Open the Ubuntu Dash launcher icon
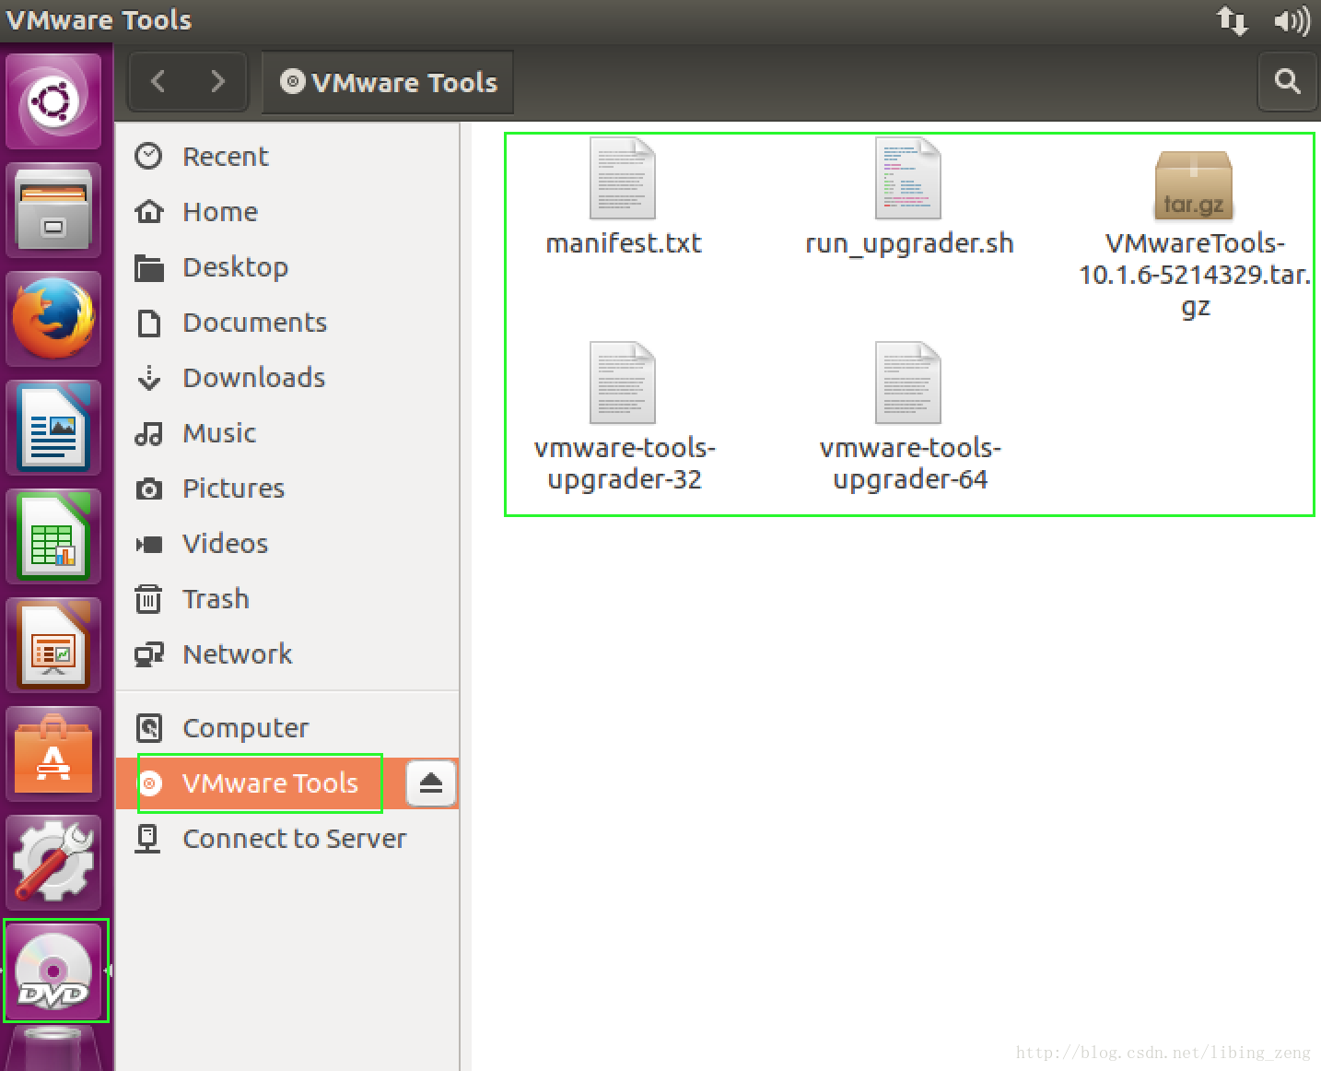1321x1071 pixels. [x=53, y=100]
